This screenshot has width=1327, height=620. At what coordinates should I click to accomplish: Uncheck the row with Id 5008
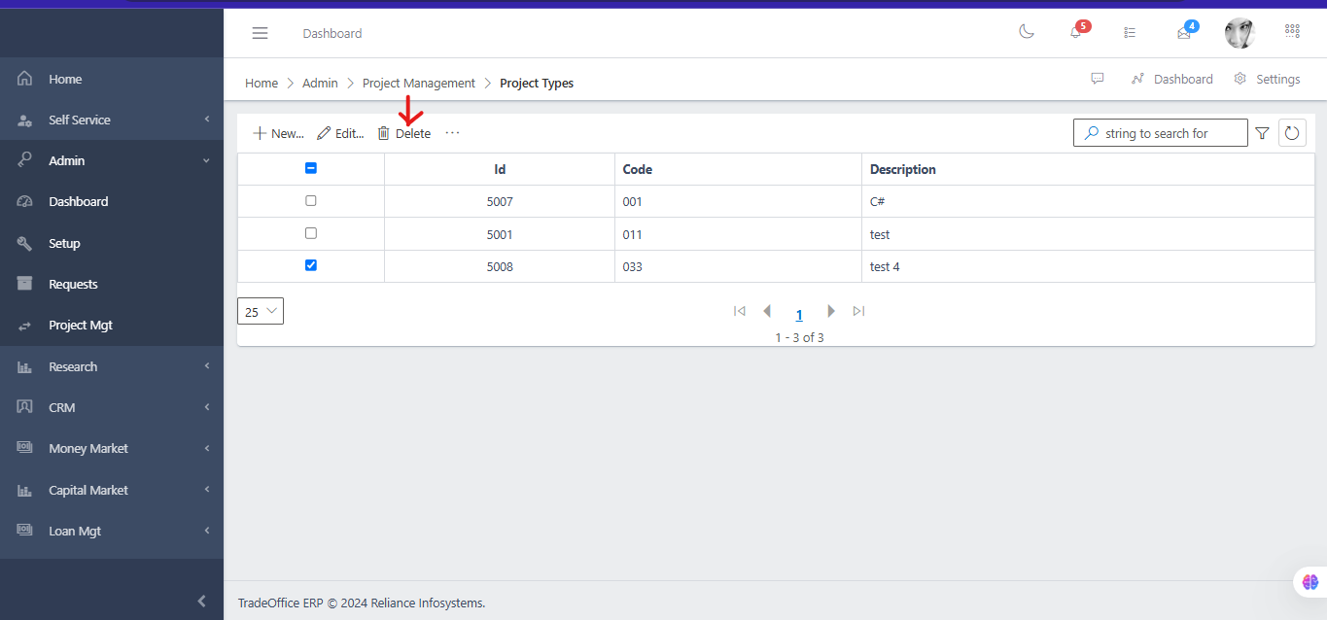pyautogui.click(x=311, y=265)
